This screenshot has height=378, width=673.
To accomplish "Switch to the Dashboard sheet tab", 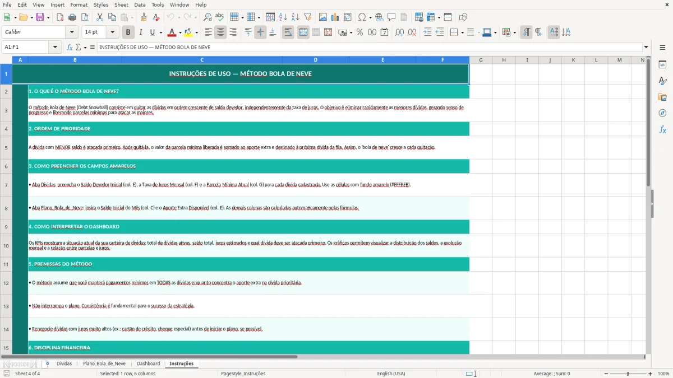I will [148, 363].
